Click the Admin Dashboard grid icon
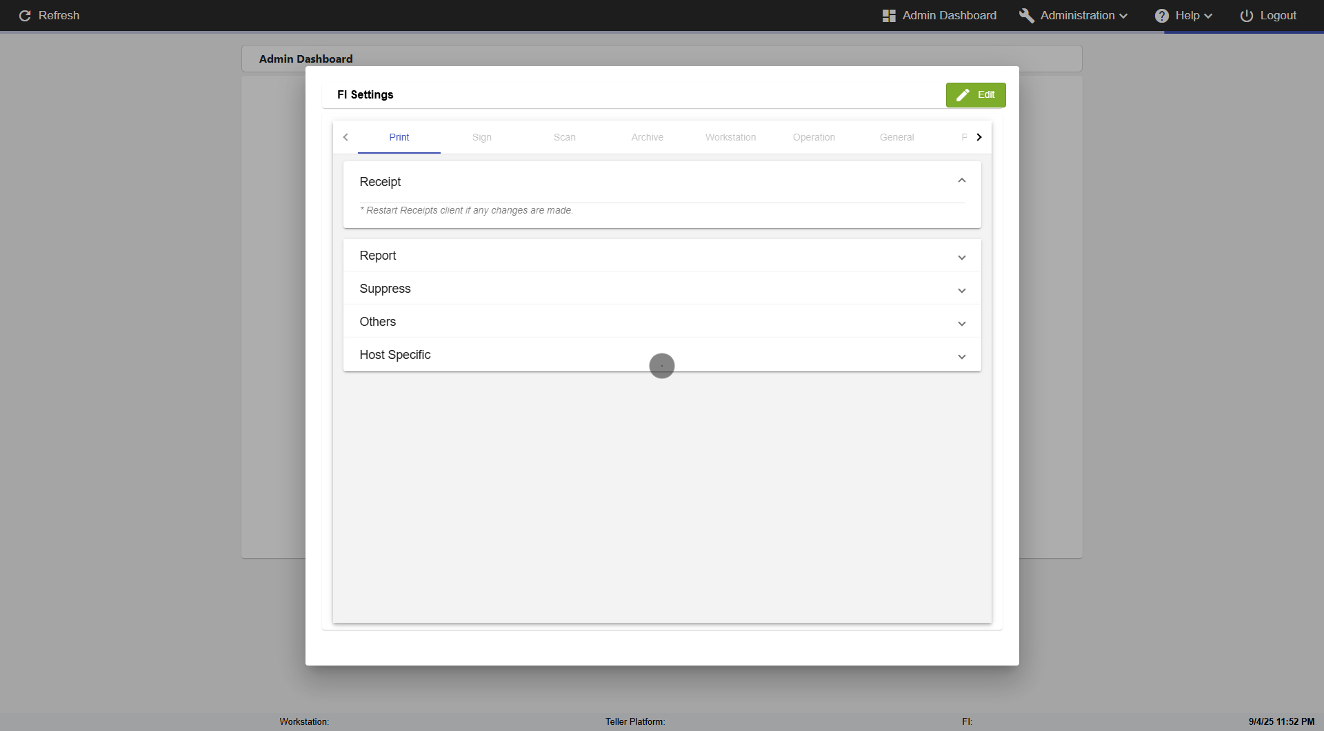This screenshot has width=1324, height=731. [889, 16]
